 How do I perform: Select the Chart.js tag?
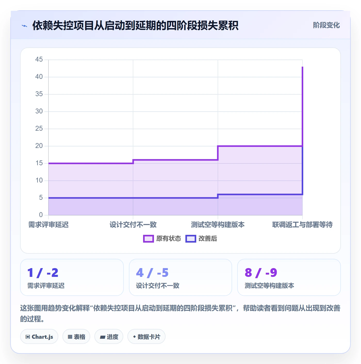[x=39, y=337]
